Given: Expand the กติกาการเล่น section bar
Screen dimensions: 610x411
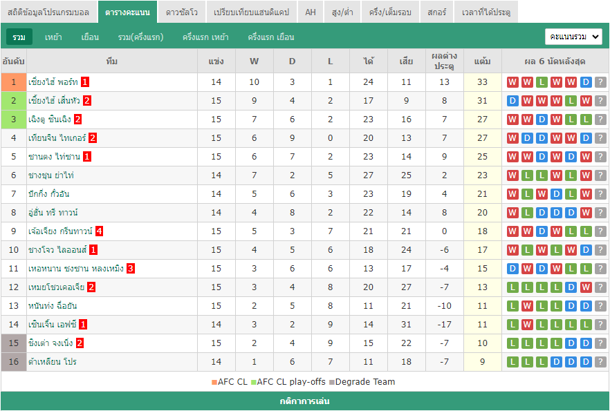Looking at the screenshot, I should pyautogui.click(x=304, y=401).
